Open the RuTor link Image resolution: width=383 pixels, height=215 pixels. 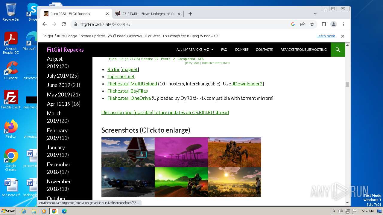[113, 69]
